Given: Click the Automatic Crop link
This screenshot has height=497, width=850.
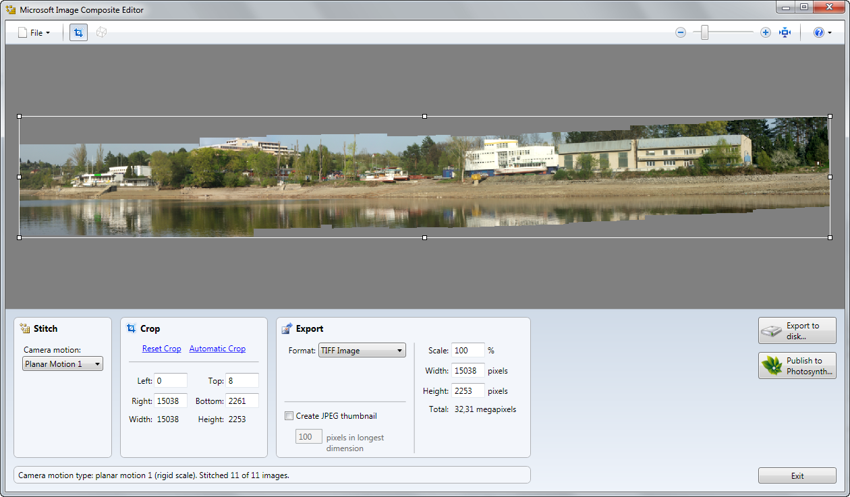Looking at the screenshot, I should 217,349.
